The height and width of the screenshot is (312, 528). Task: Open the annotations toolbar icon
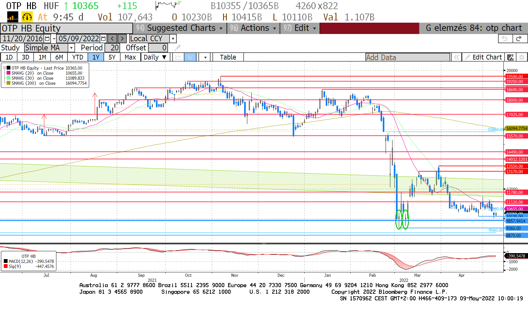[x=510, y=57]
